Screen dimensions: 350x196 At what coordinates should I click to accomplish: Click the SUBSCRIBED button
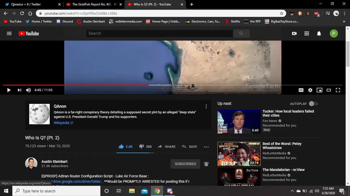[185, 164]
